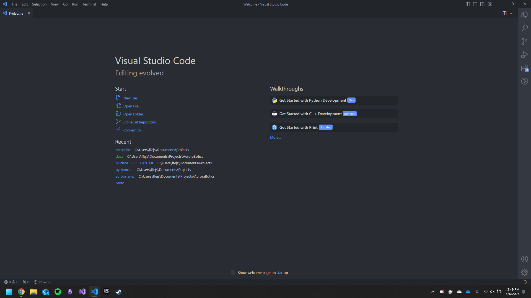Open the Terminal menu

(89, 4)
